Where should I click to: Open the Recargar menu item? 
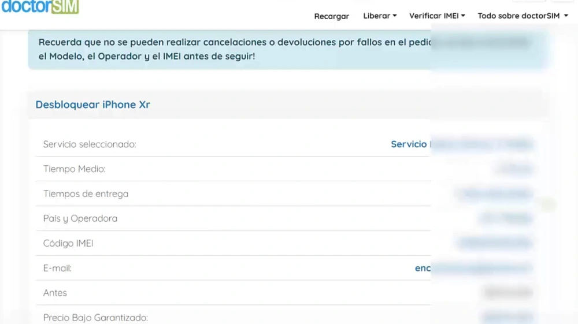click(x=331, y=16)
